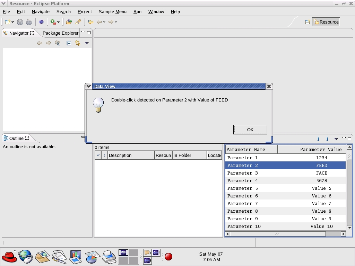The width and height of the screenshot is (355, 266).
Task: Open the Navigator view dropdown menu
Action: [87, 43]
